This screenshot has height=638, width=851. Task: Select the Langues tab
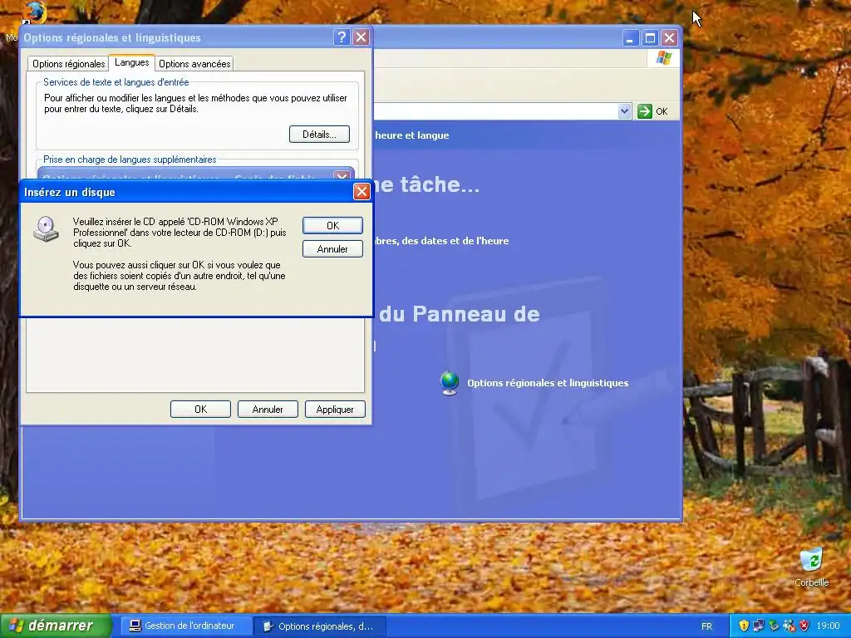132,62
